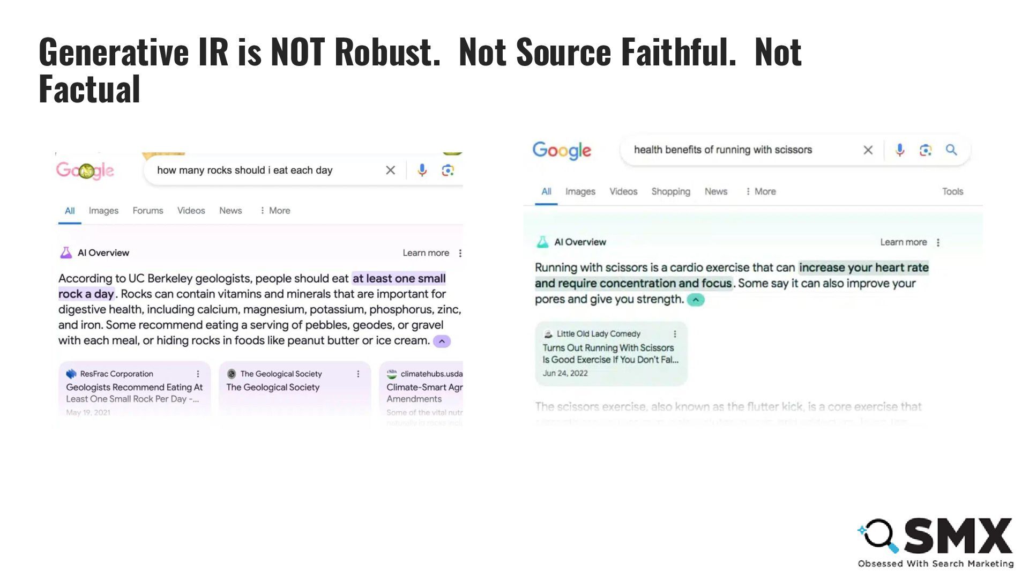Select Images tab in rocks search results
This screenshot has height=579, width=1029.
pyautogui.click(x=103, y=211)
